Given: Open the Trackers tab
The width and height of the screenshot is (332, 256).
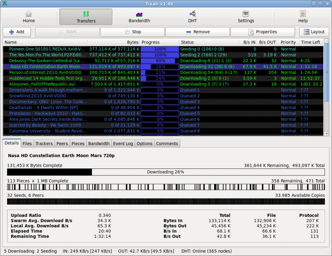Looking at the screenshot, I should pyautogui.click(x=44, y=144).
